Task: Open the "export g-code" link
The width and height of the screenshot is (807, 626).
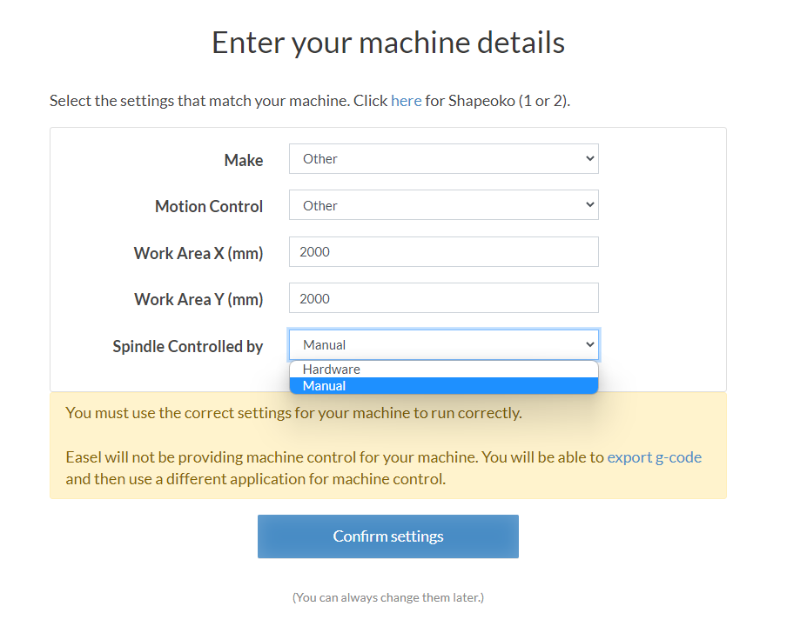Action: pyautogui.click(x=654, y=457)
